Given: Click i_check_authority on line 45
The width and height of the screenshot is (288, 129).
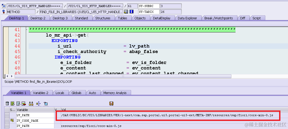Looking at the screenshot, I should [82, 52].
